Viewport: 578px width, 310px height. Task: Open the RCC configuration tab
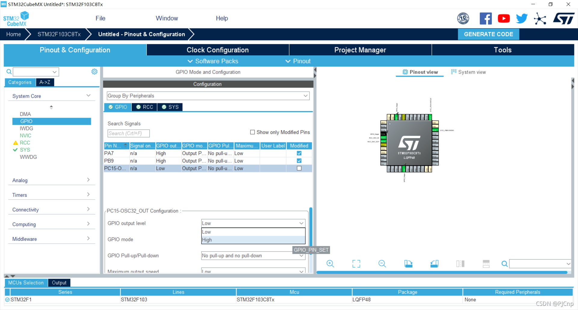click(144, 107)
